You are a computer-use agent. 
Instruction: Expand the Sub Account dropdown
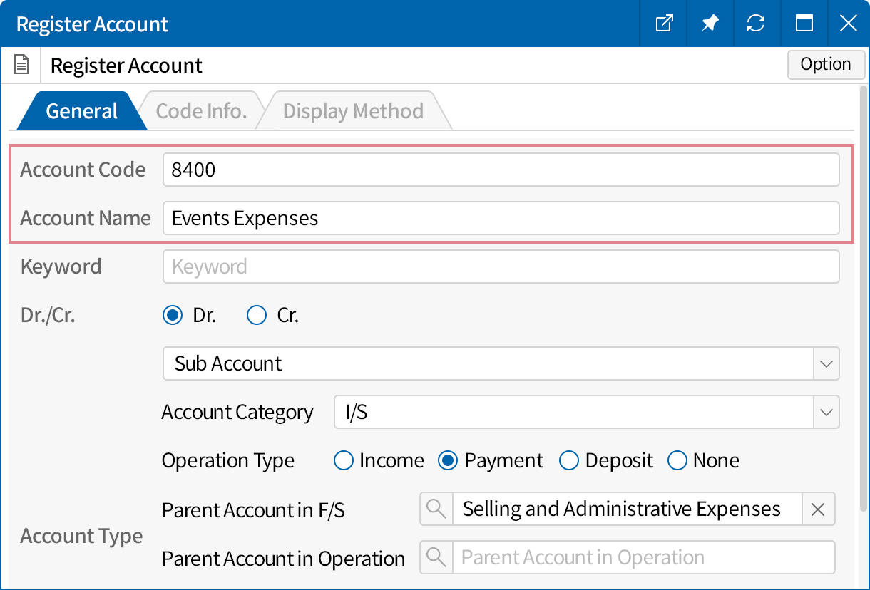(x=826, y=363)
